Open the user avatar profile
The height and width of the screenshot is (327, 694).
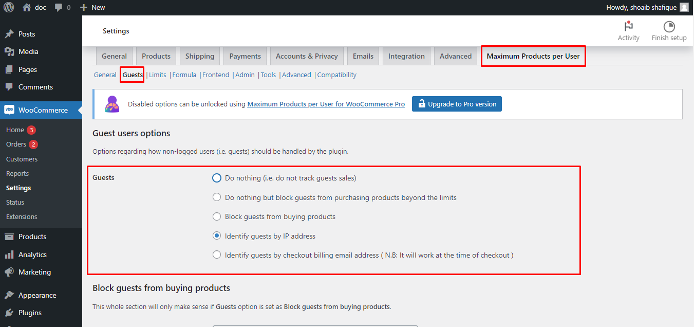(684, 7)
